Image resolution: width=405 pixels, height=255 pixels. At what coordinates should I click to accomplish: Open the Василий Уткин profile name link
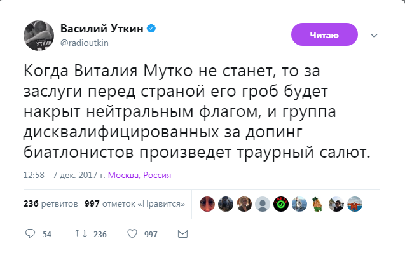point(102,29)
